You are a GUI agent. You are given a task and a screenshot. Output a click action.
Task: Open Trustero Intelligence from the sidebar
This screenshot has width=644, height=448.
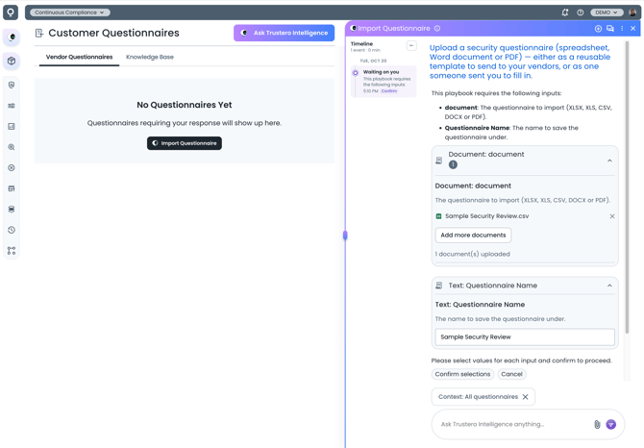point(12,37)
